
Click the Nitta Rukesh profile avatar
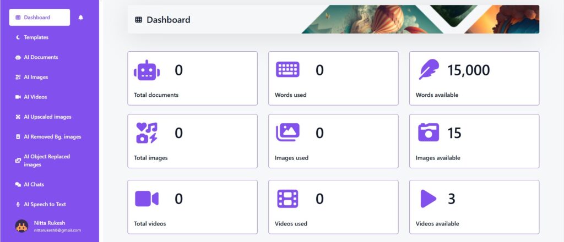[21, 226]
